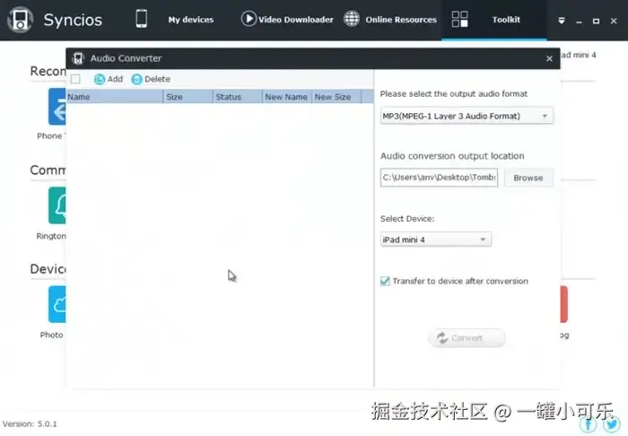Click the Ringtone Maker bell icon
This screenshot has height=436, width=628.
57,205
